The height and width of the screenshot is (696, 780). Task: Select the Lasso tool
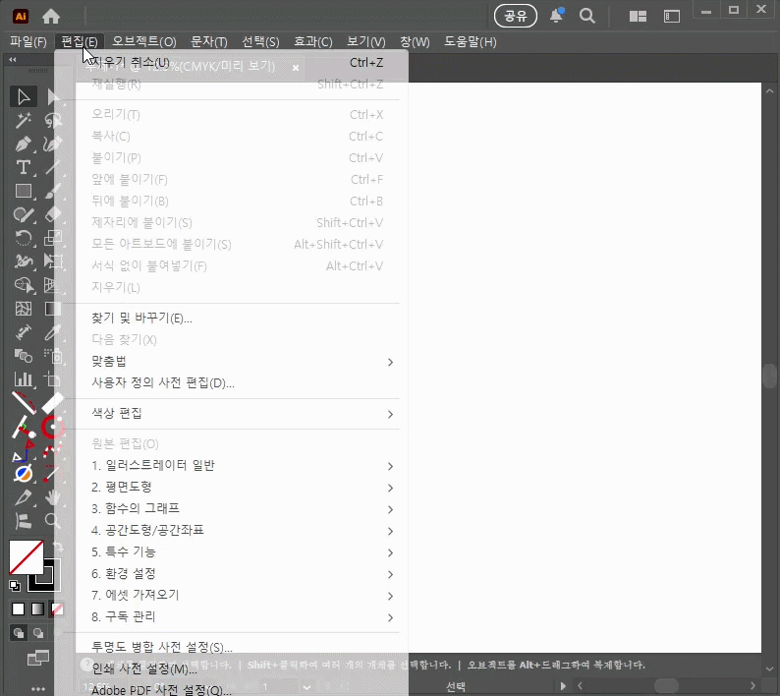(x=52, y=121)
